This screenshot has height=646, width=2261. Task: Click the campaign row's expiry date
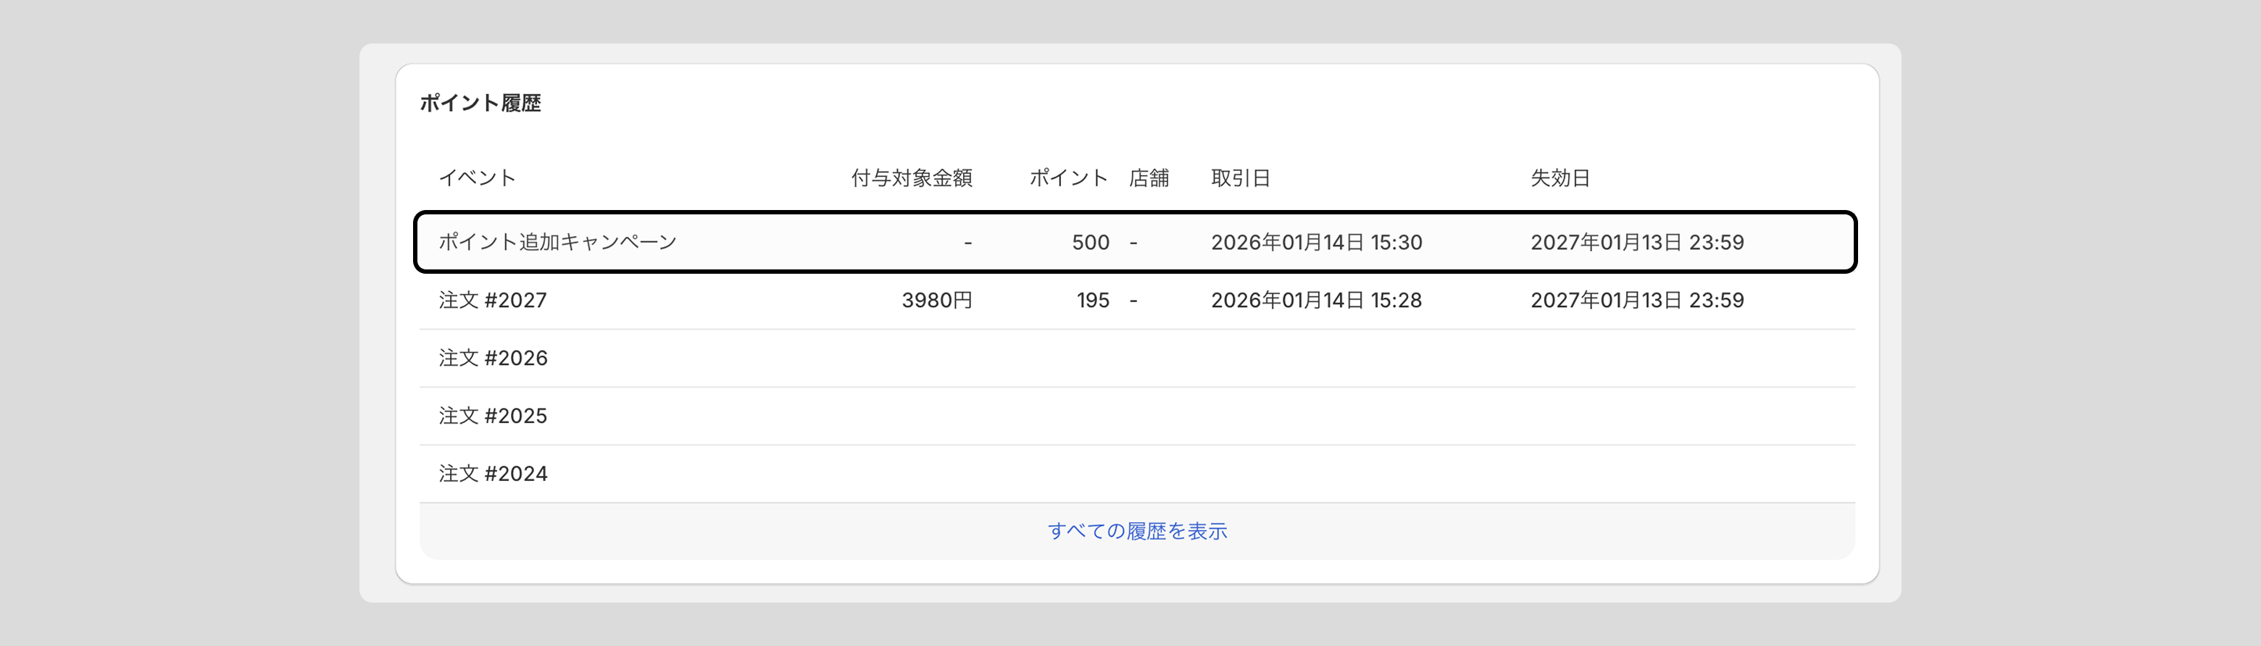tap(1636, 242)
